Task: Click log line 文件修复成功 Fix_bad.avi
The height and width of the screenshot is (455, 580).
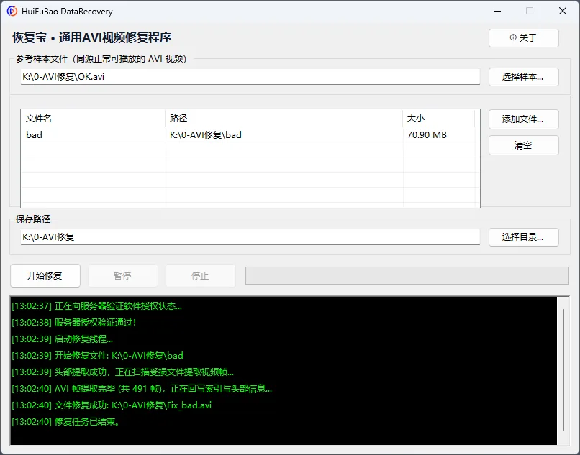Action: [112, 405]
